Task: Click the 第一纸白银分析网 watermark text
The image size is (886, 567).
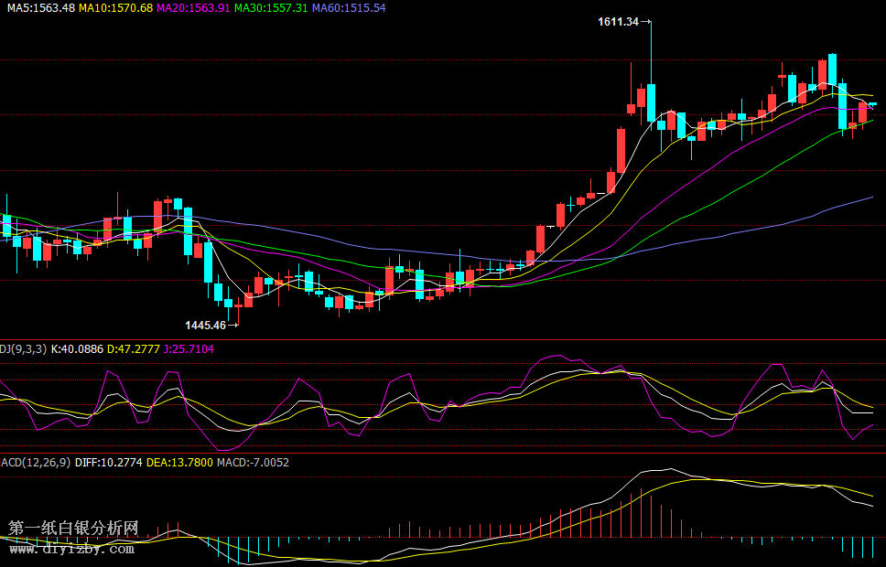Action: (73, 528)
